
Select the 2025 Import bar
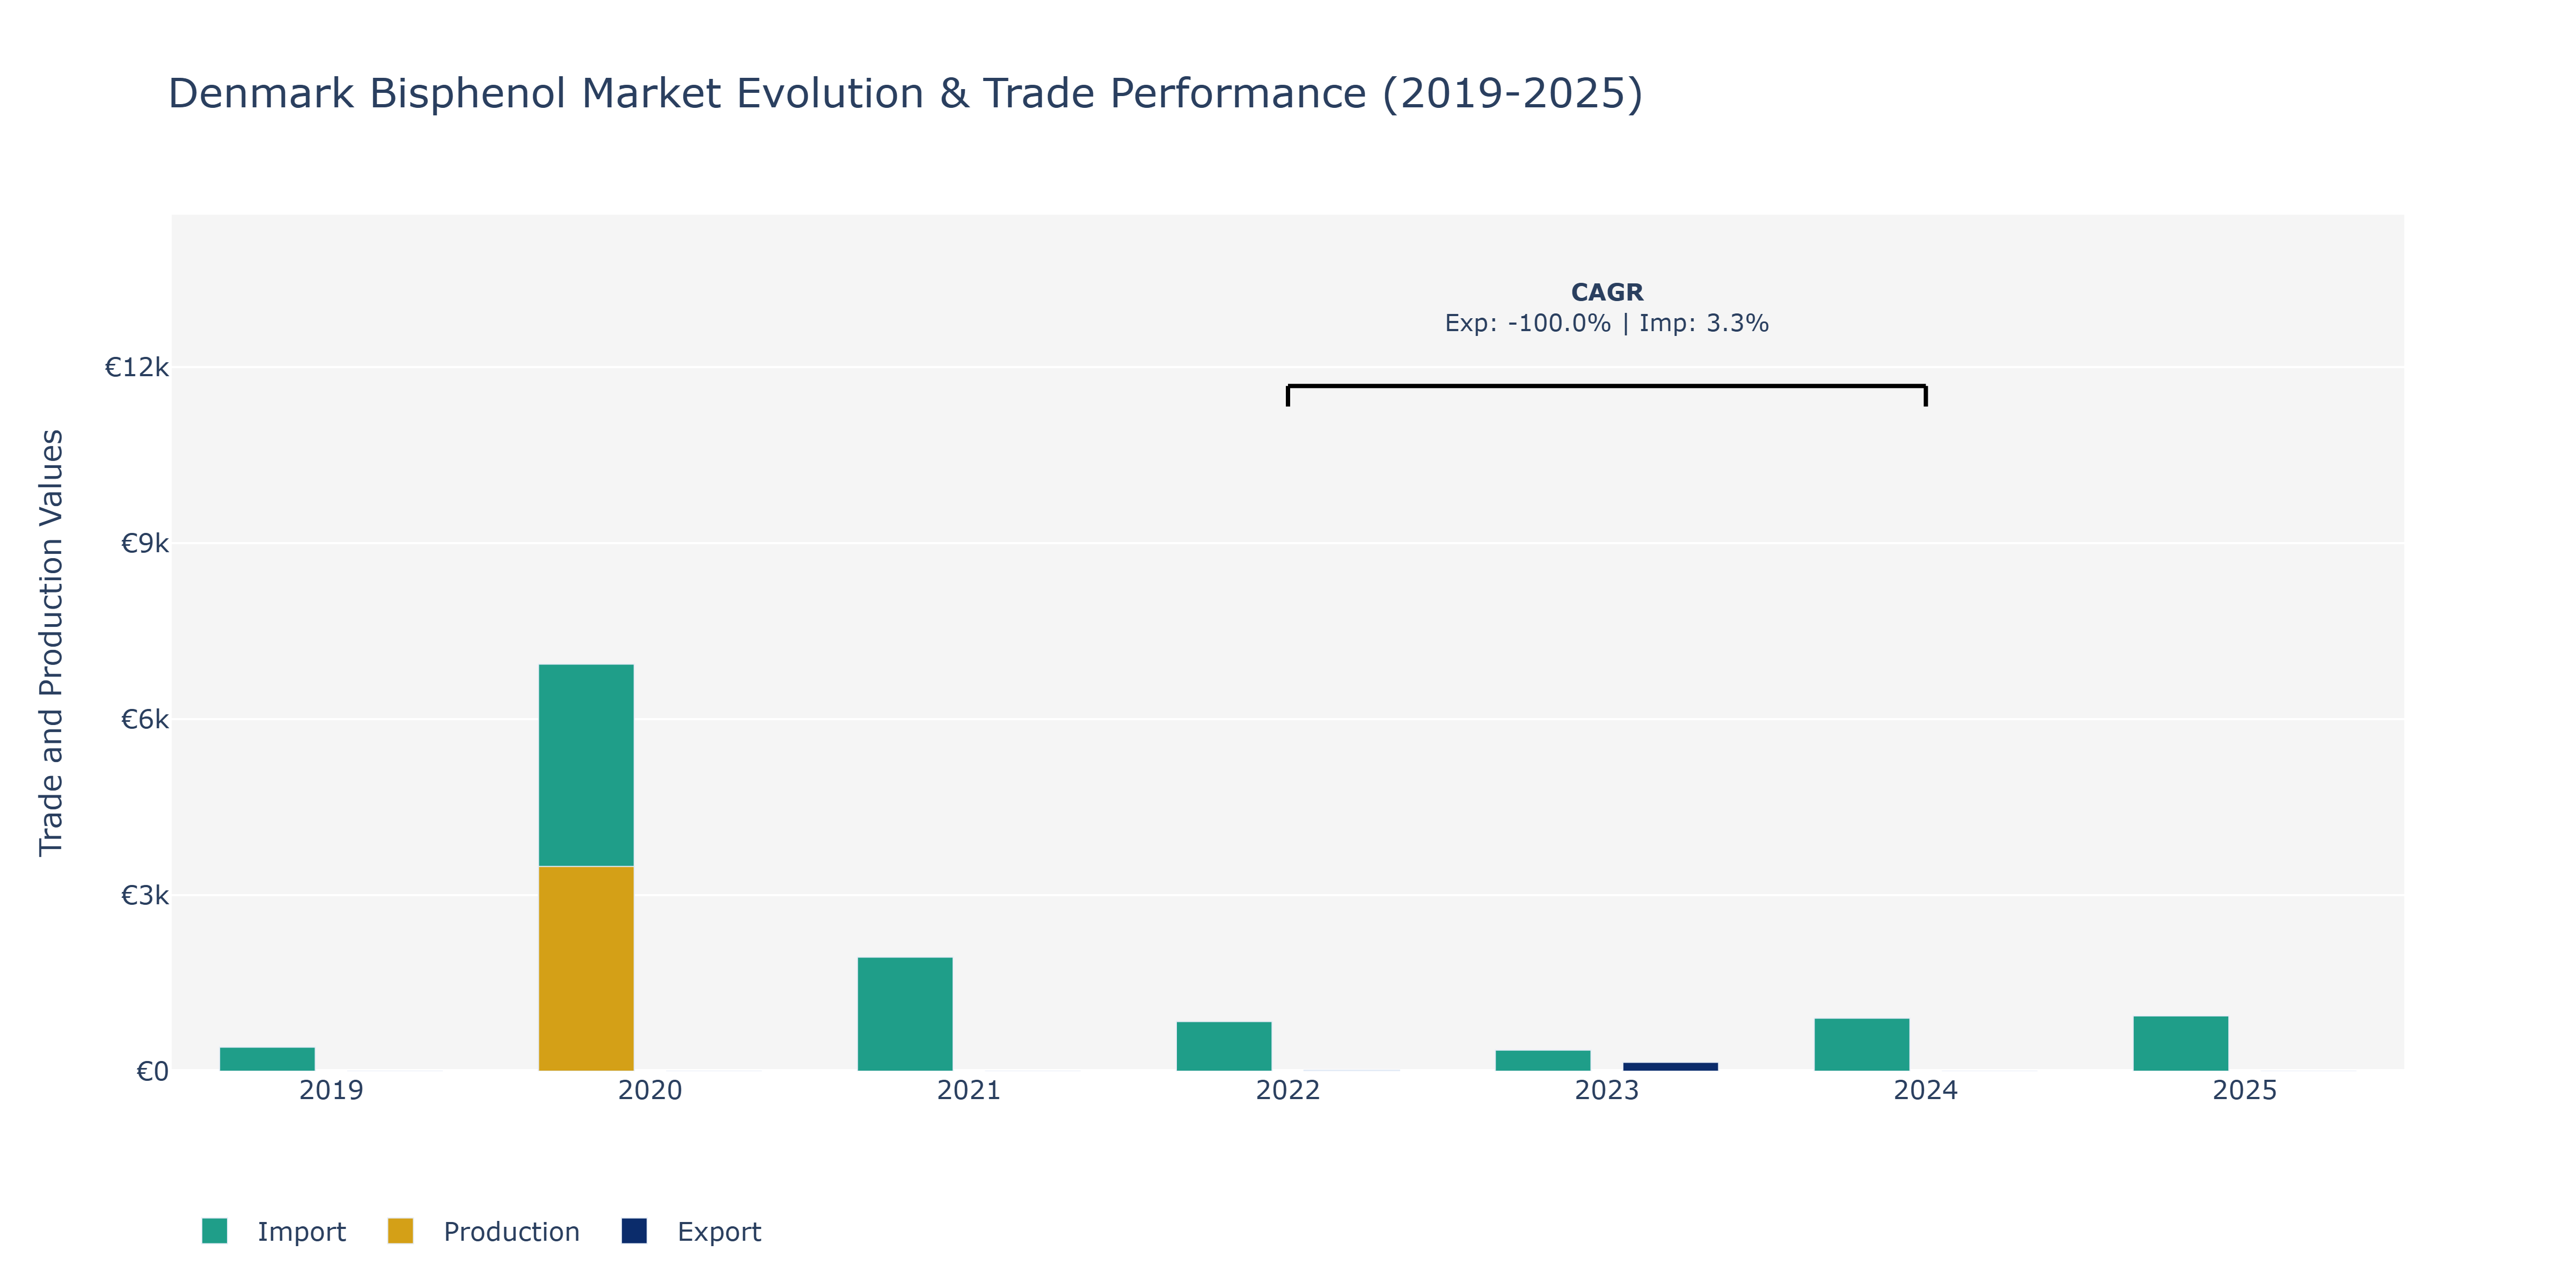pos(2181,1043)
